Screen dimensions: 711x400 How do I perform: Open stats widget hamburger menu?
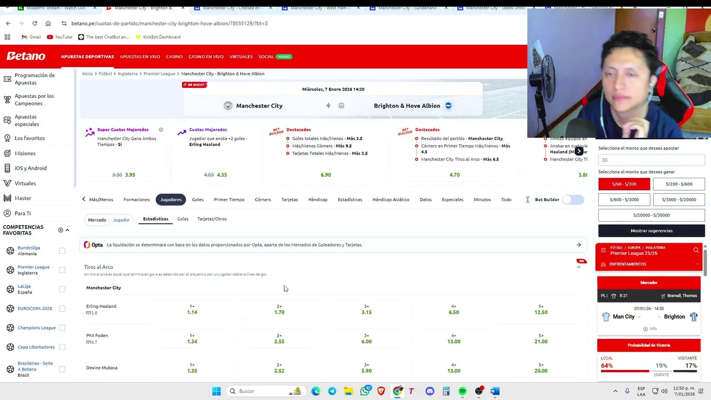coord(603,251)
